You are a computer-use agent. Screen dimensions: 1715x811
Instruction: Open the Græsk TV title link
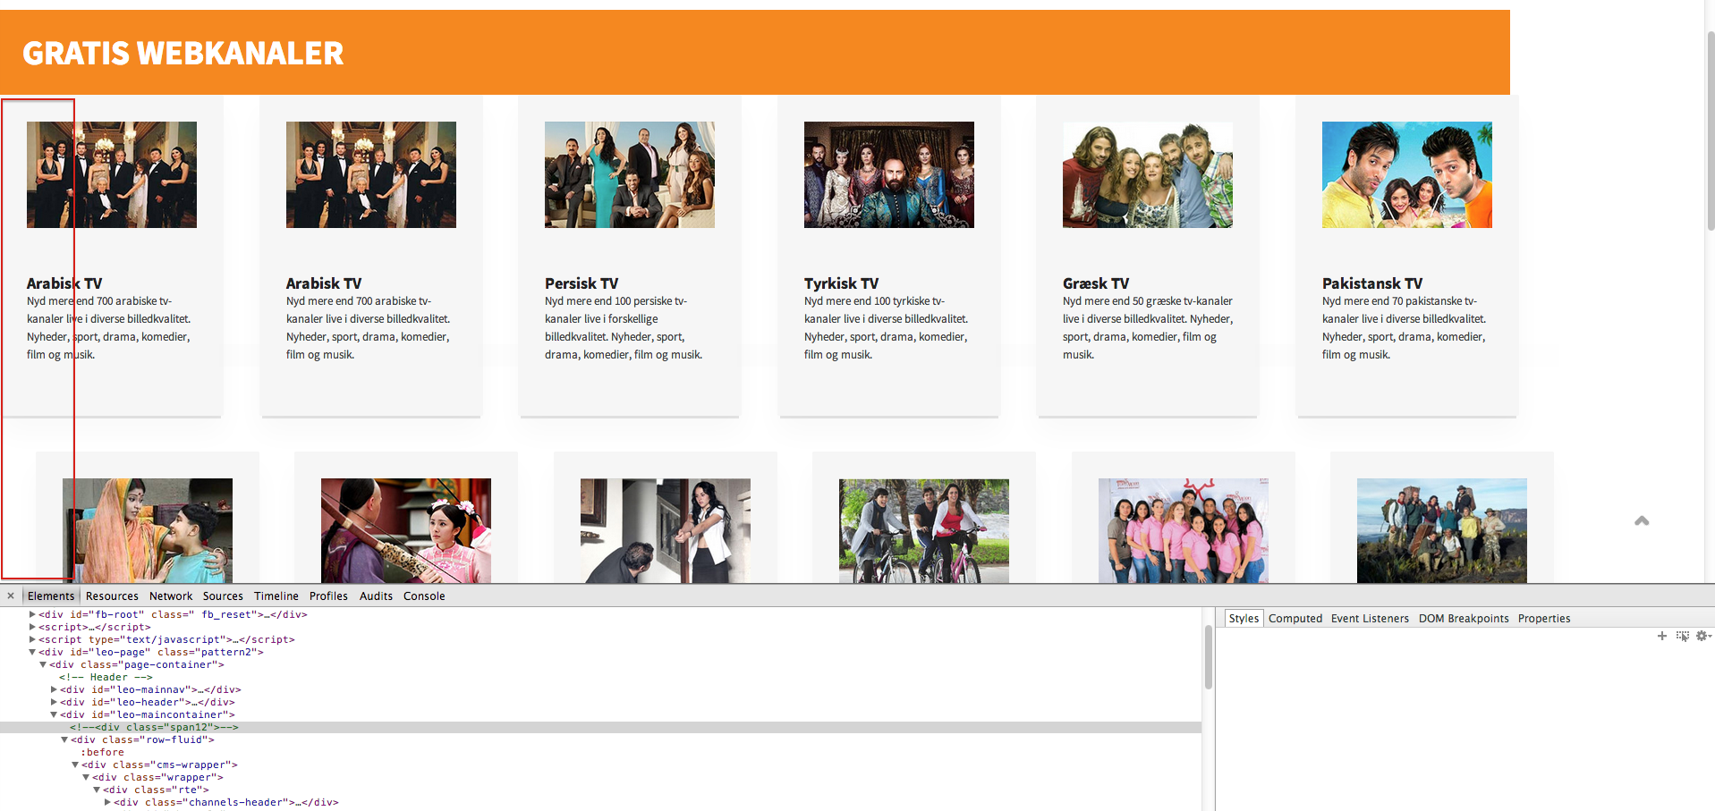(1096, 283)
